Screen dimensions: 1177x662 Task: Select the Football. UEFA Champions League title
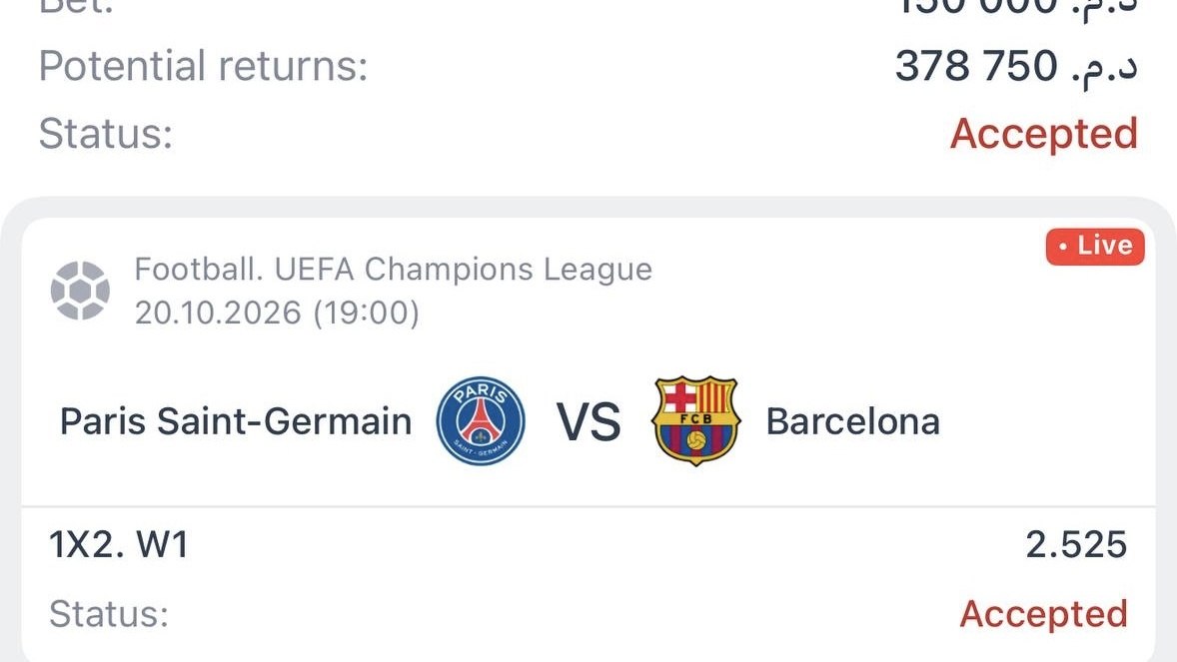[394, 270]
